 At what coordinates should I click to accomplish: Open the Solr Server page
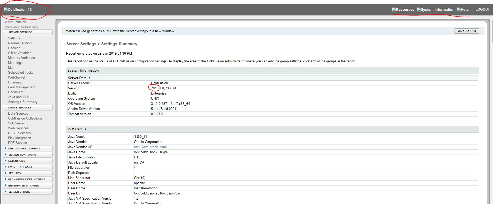[17, 123]
